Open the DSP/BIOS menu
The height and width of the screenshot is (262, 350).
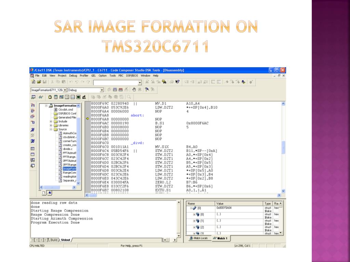click(x=132, y=75)
